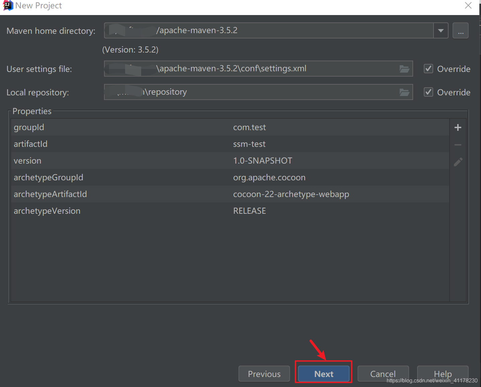Click the edit property pencil icon
Image resolution: width=481 pixels, height=387 pixels.
coord(458,162)
